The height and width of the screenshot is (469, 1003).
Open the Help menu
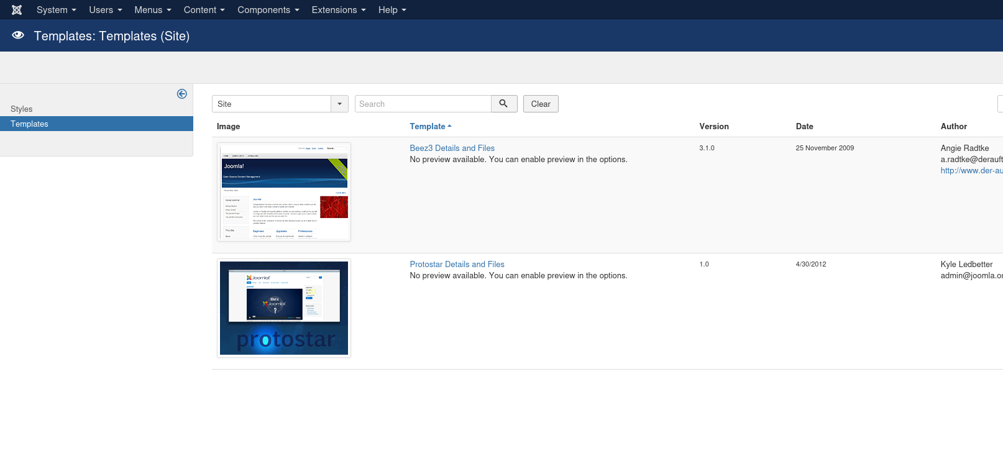392,10
